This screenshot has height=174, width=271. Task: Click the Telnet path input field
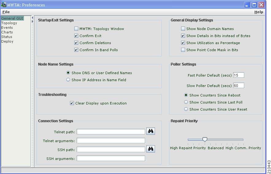[x=111, y=132]
